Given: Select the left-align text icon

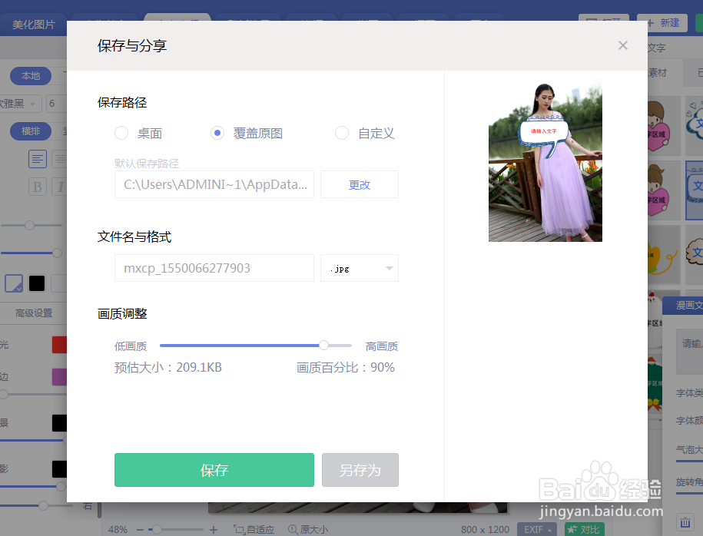Looking at the screenshot, I should [x=38, y=159].
